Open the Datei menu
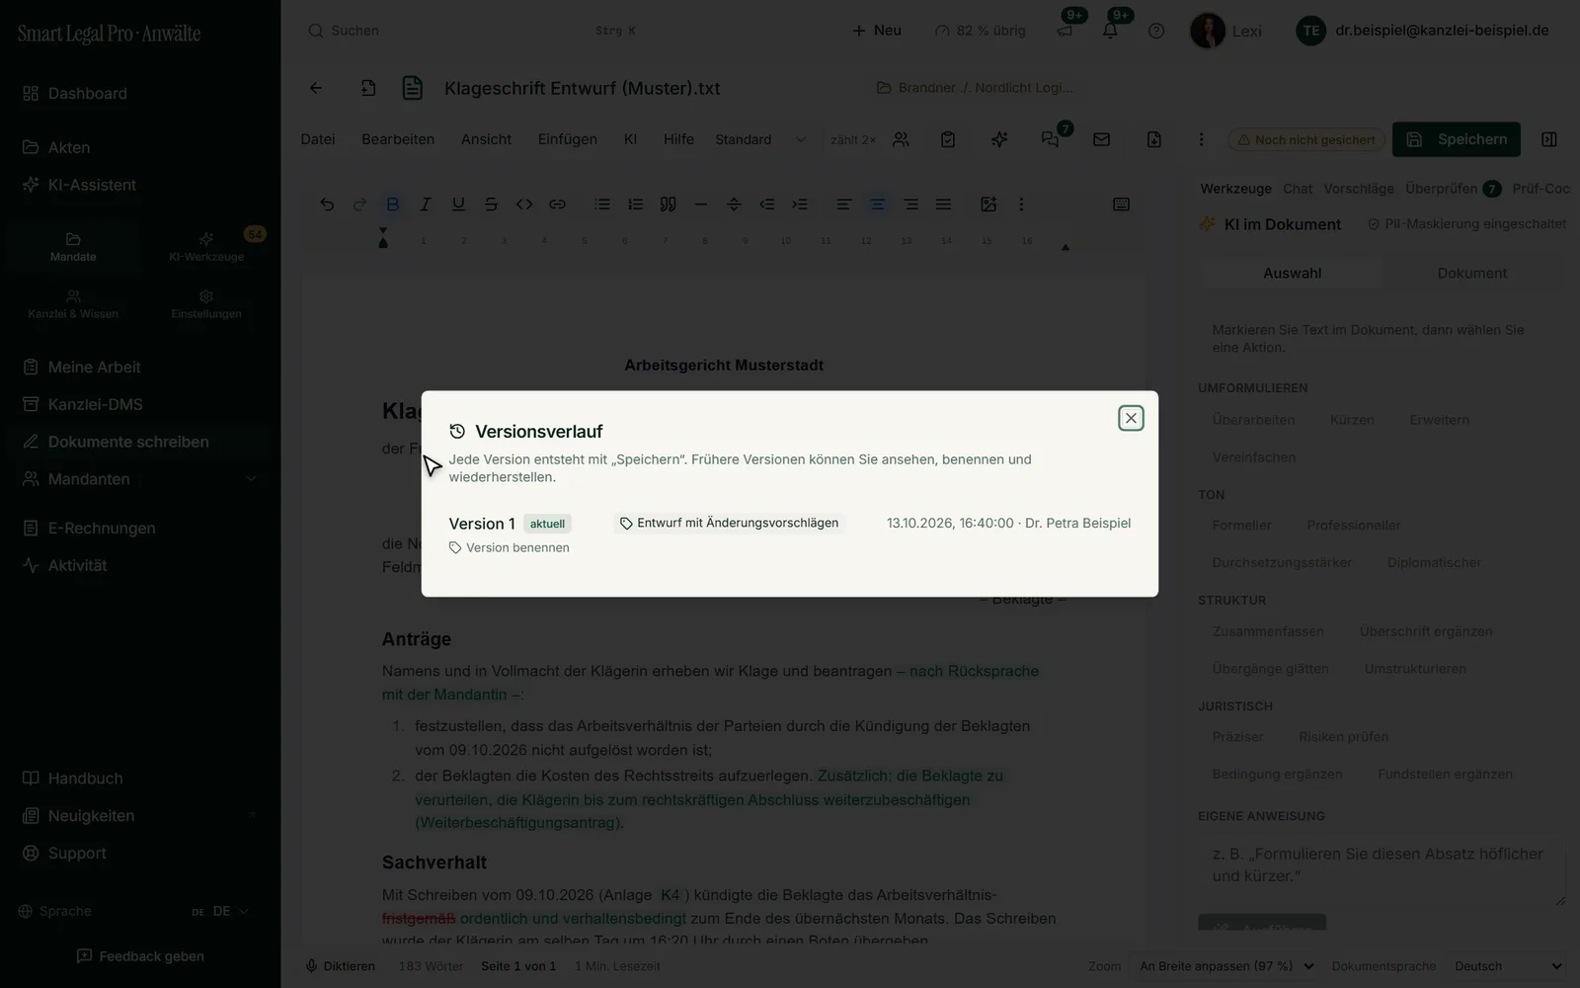Viewport: 1580px width, 988px height. click(318, 139)
